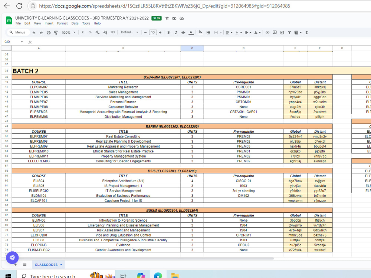Click global code 37ia6z5 cell
Screen dimensions: 371x278
tap(295, 87)
